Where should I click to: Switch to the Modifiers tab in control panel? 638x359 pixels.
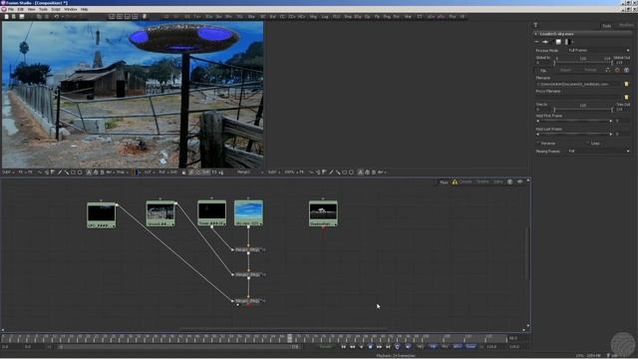pyautogui.click(x=626, y=25)
